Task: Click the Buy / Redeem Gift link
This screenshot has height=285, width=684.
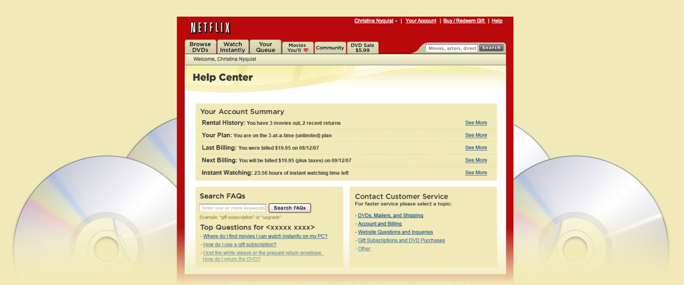Action: pos(464,21)
